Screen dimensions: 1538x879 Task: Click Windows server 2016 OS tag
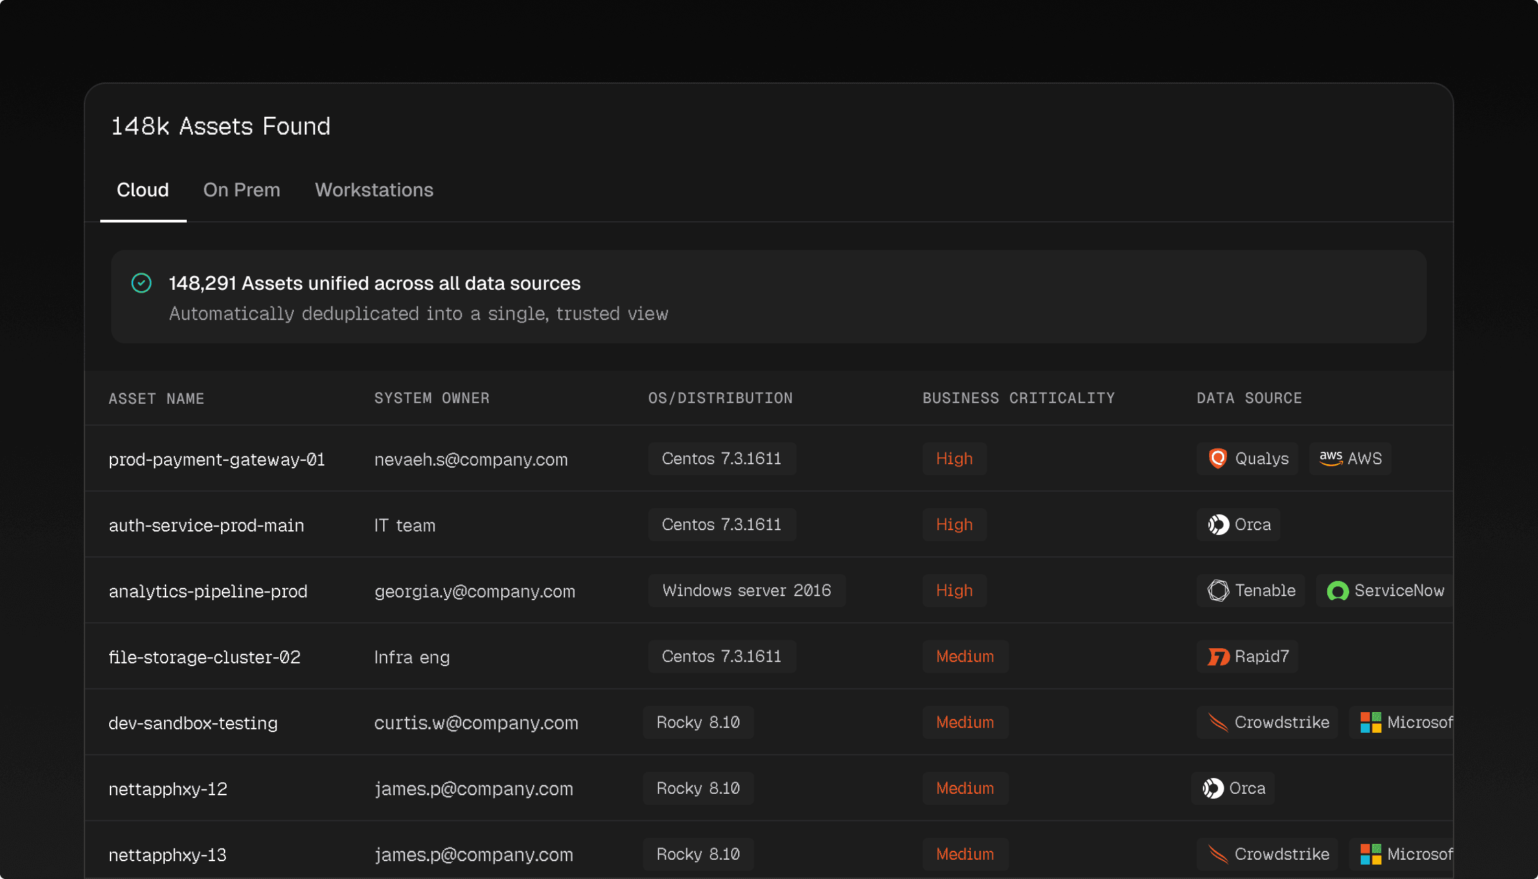coord(746,591)
